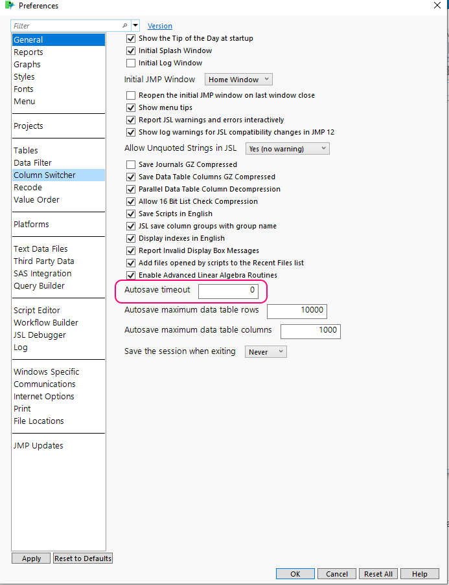
Task: Click Autosave maximum data table columns field
Action: (310, 332)
